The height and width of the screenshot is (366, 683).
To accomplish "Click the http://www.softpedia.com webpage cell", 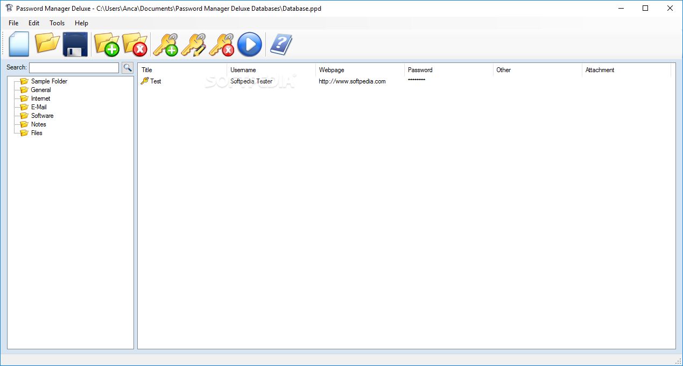I will click(x=352, y=81).
